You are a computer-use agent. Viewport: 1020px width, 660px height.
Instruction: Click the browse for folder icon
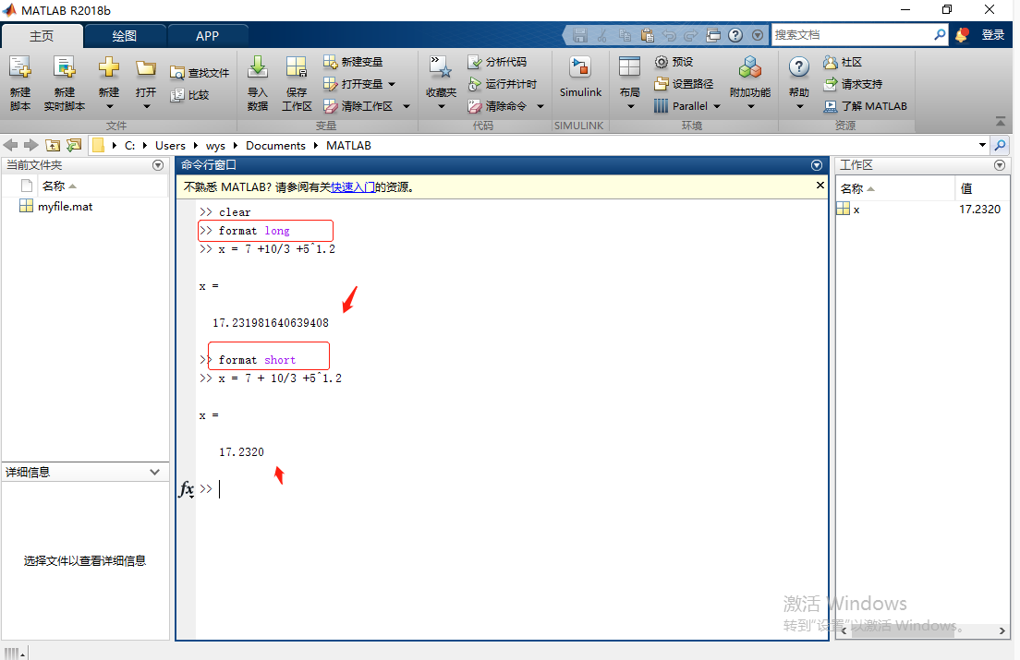74,145
